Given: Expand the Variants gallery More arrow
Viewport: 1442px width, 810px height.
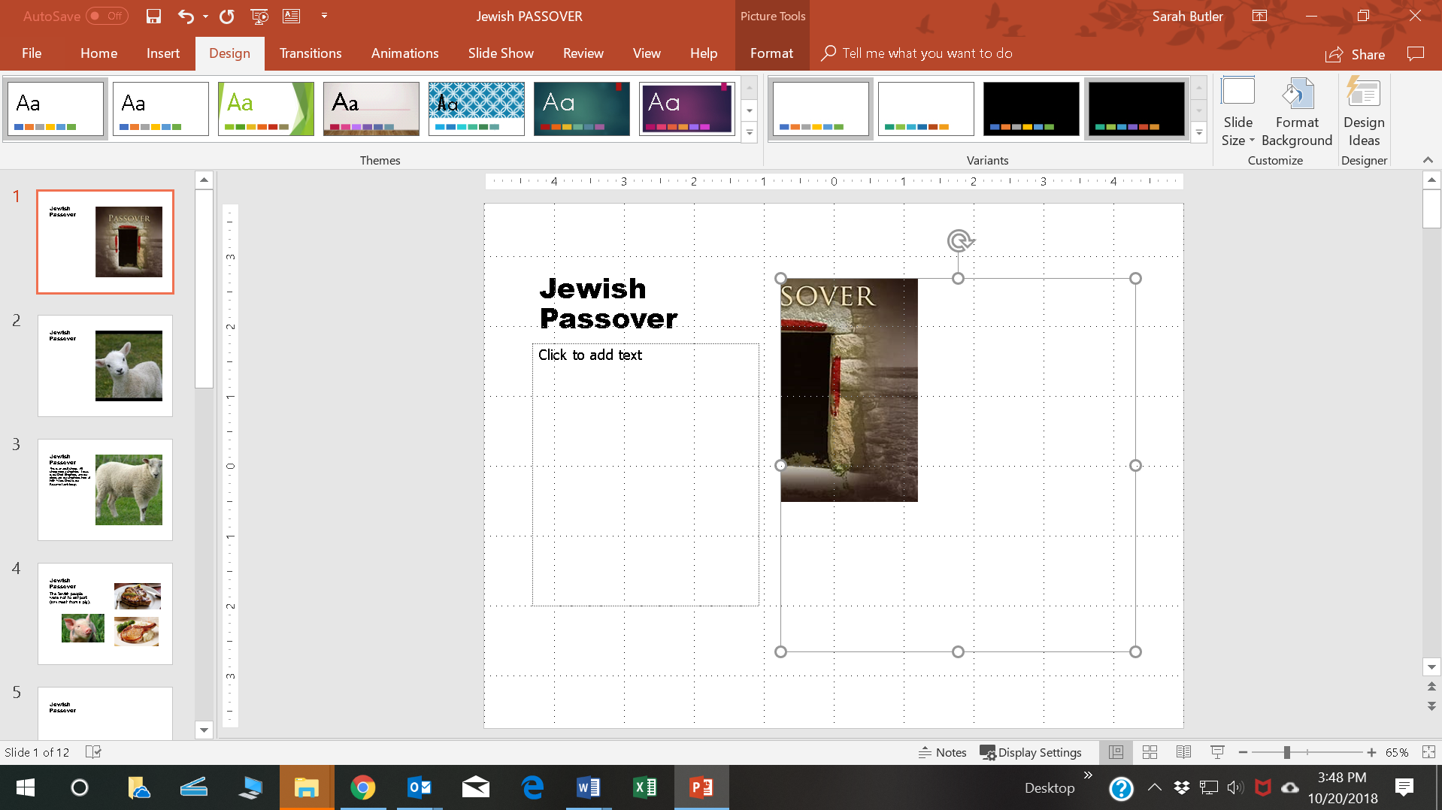Looking at the screenshot, I should click(1199, 134).
